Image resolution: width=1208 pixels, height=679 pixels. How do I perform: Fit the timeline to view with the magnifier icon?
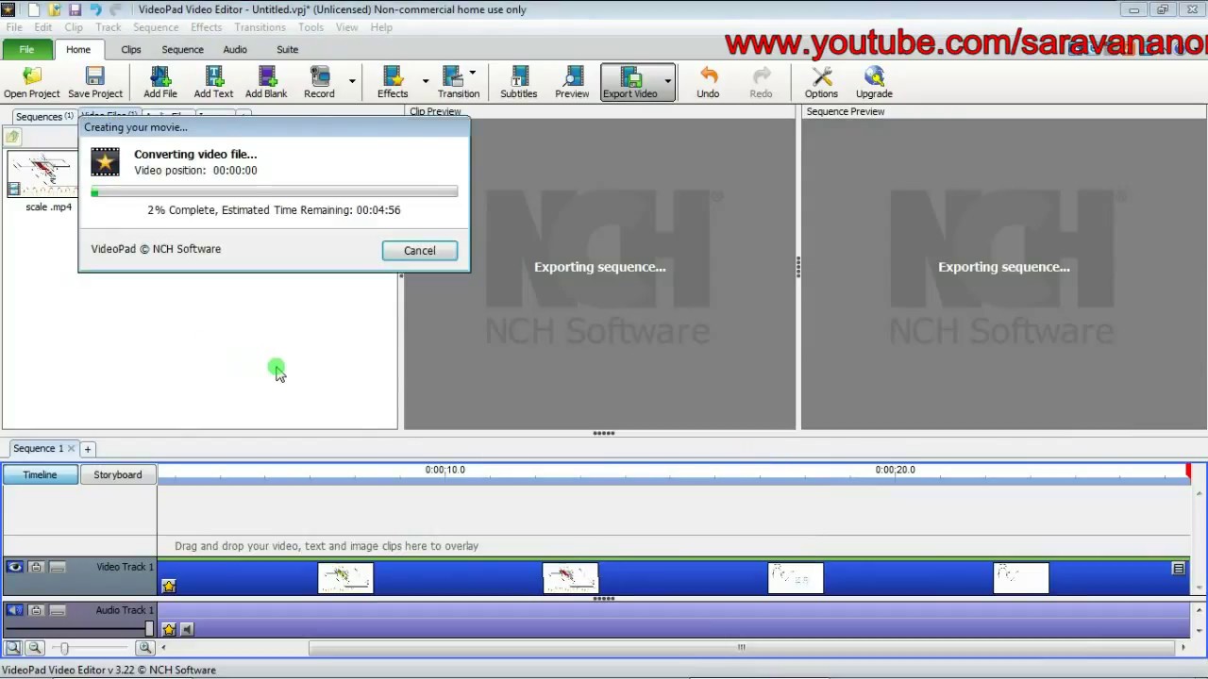click(x=12, y=647)
